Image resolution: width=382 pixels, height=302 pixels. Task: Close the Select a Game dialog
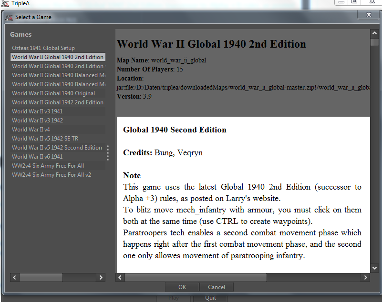click(369, 15)
